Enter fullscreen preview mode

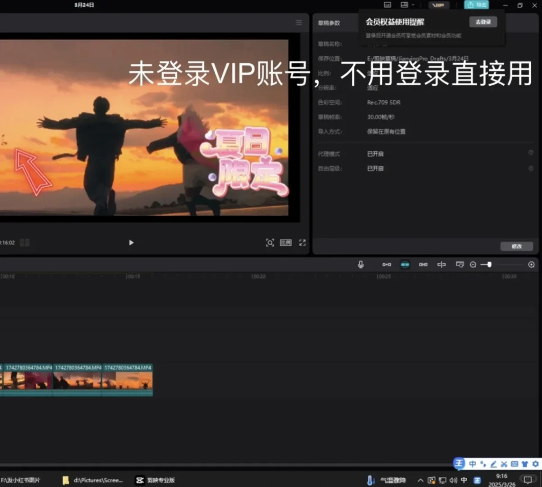tap(302, 243)
